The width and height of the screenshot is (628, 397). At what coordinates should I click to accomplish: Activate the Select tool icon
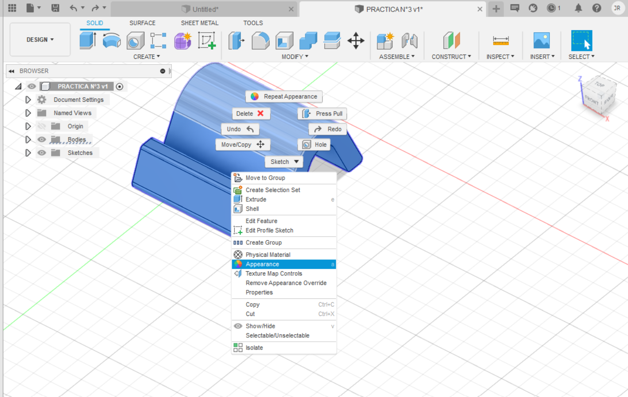[581, 41]
